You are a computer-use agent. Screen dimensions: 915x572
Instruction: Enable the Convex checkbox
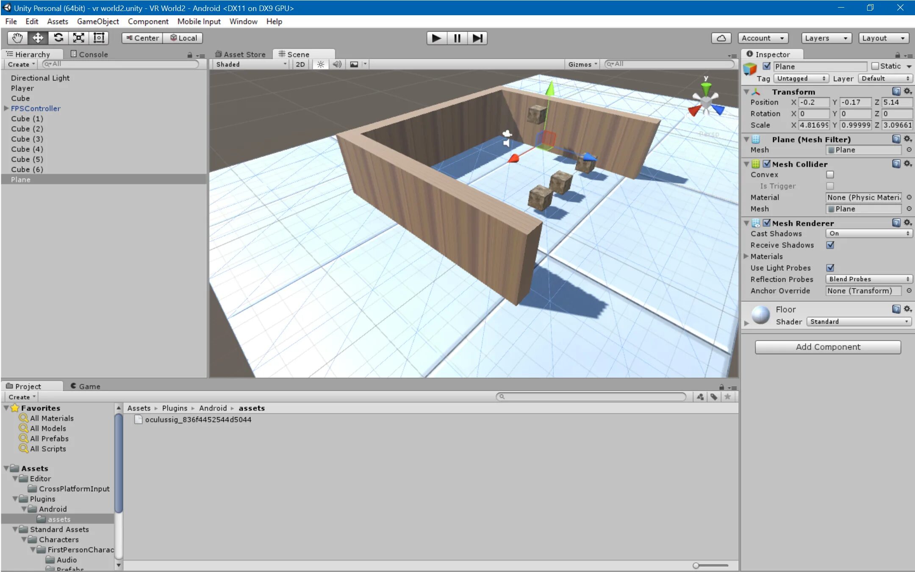[830, 174]
